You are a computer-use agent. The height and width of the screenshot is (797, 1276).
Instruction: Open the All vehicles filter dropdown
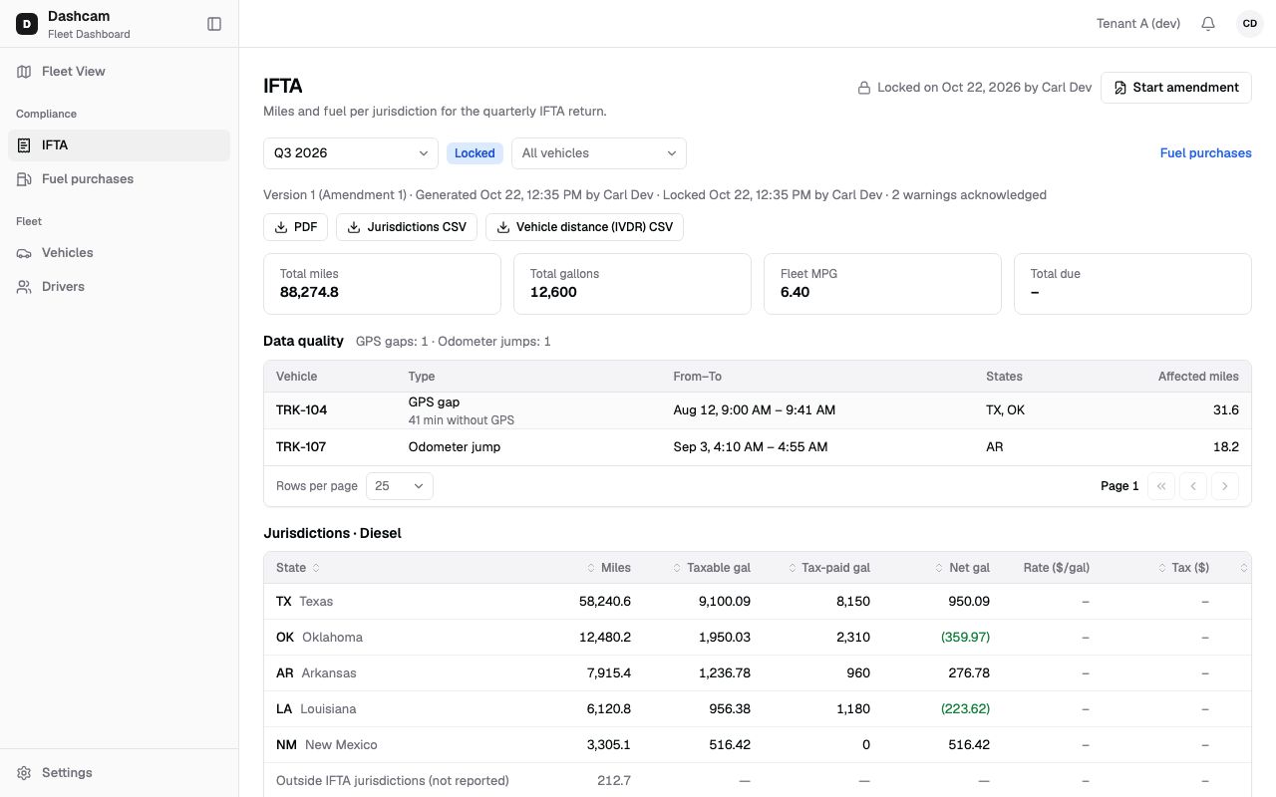click(598, 153)
